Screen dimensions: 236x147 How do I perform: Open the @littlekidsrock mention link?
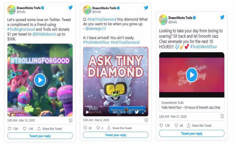pos(44,34)
